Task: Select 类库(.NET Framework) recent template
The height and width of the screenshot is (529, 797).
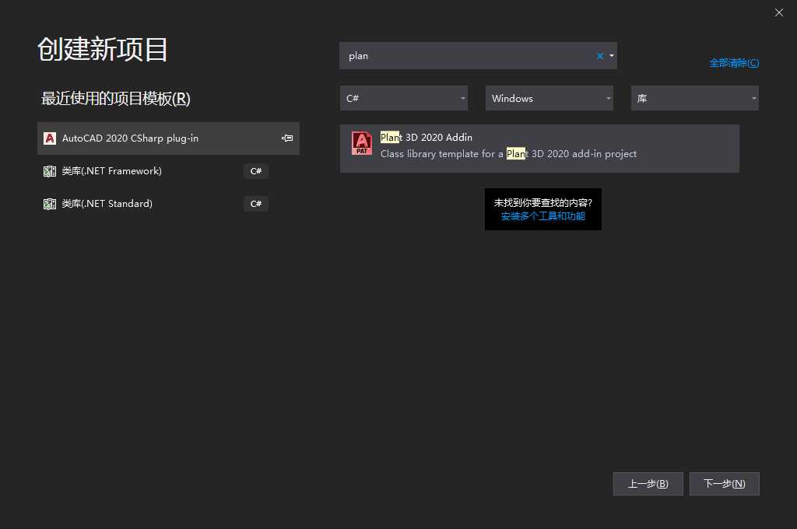Action: point(168,171)
